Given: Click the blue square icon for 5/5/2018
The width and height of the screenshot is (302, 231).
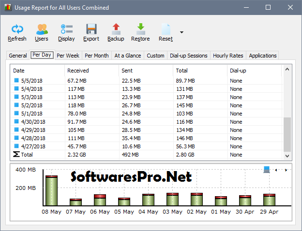Looking at the screenshot, I should point(16,80).
